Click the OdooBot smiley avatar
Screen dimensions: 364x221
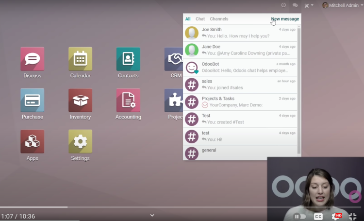tap(192, 68)
